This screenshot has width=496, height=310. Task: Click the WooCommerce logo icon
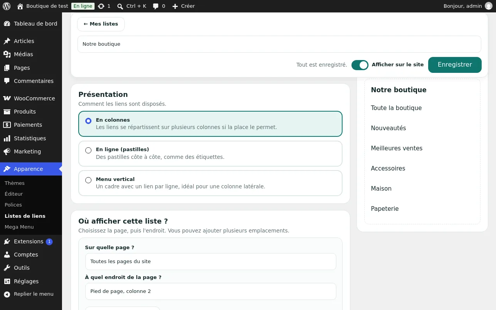[7, 98]
